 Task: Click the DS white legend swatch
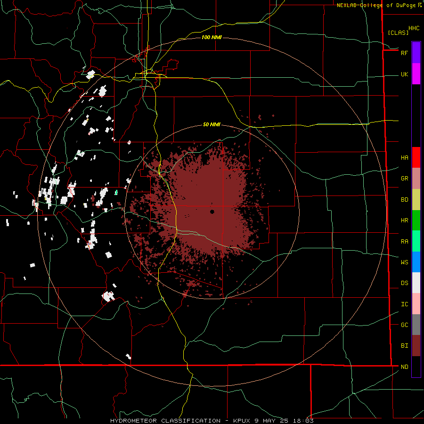pyautogui.click(x=416, y=283)
